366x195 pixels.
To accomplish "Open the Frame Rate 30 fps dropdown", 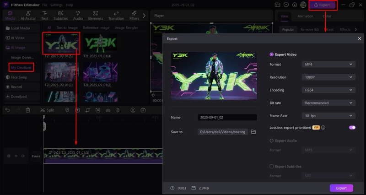I will [328, 116].
